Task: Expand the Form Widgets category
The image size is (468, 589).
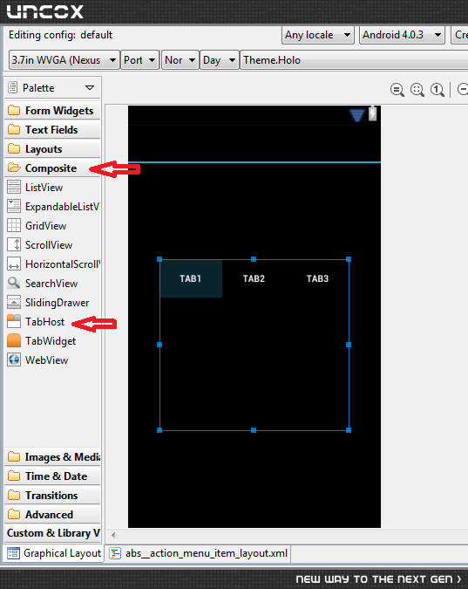Action: (52, 111)
